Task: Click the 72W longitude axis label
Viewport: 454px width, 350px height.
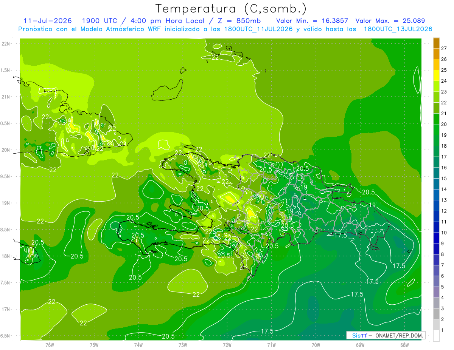Action: coord(227,345)
